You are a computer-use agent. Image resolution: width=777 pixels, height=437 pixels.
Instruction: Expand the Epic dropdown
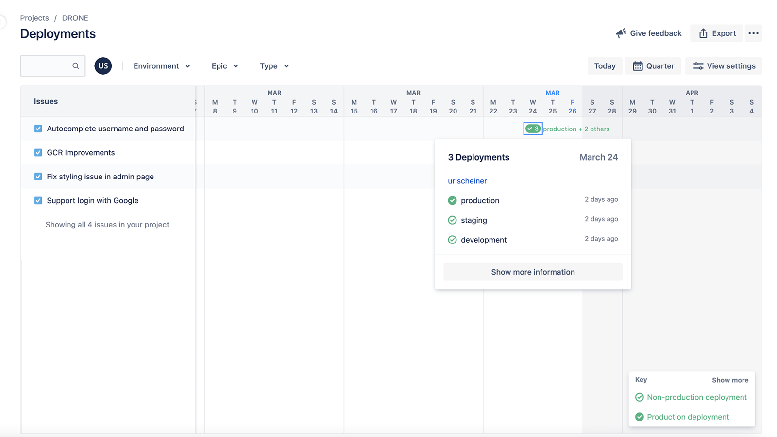224,65
